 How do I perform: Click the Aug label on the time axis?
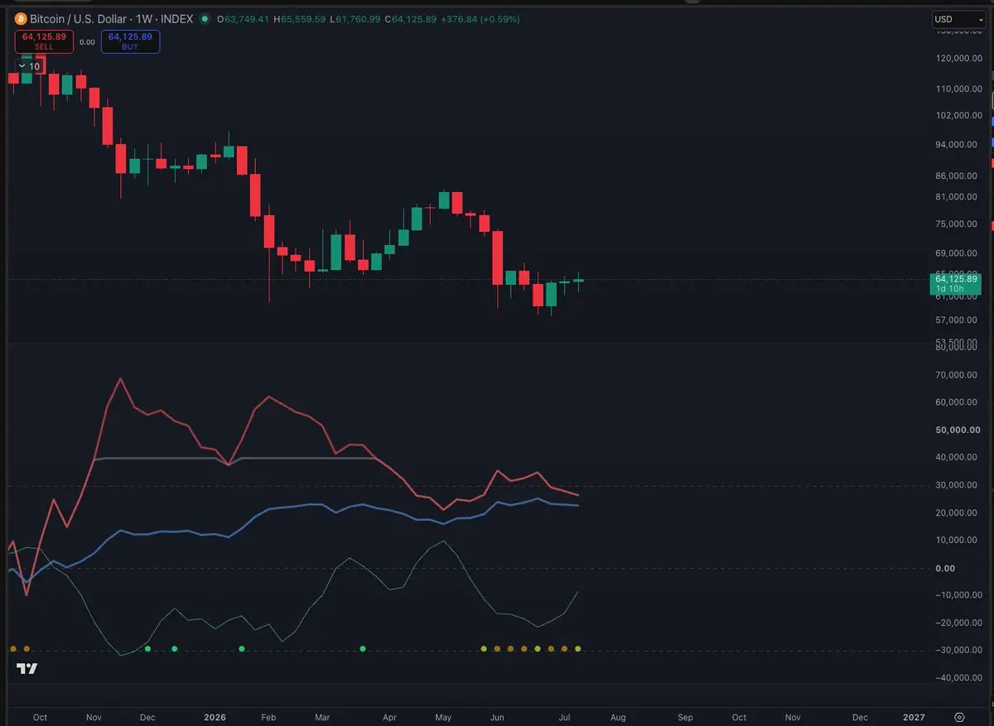pyautogui.click(x=617, y=717)
